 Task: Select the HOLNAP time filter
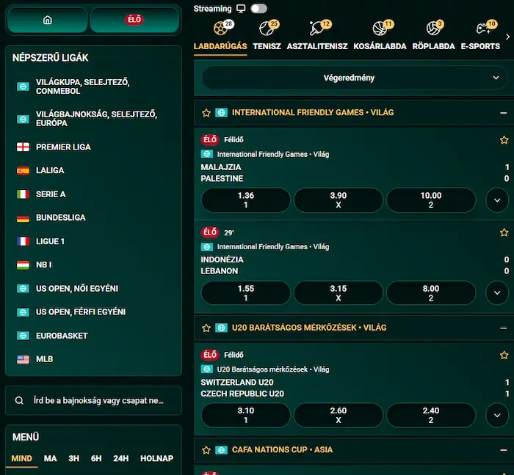[156, 458]
